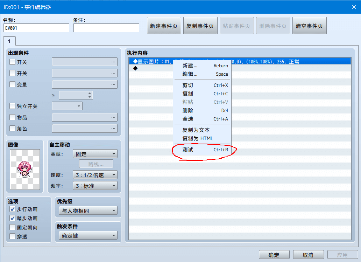
Task: Enable the 物品 condition checkbox
Action: [x=13, y=117]
